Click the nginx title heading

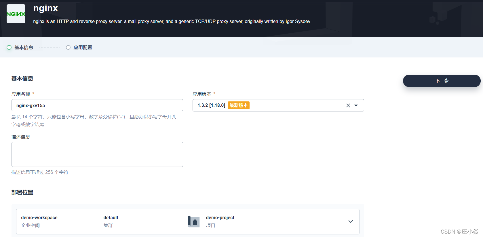tap(45, 8)
